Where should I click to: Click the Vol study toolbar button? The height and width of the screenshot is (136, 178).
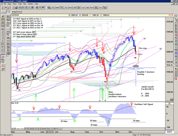100,7
